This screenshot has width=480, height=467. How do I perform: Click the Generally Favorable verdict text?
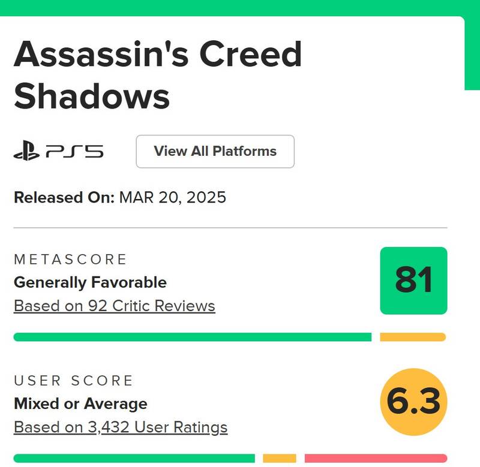coord(90,282)
